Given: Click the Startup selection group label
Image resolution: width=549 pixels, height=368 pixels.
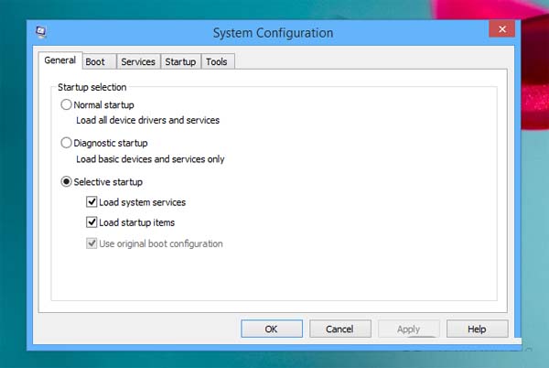Looking at the screenshot, I should click(x=92, y=86).
